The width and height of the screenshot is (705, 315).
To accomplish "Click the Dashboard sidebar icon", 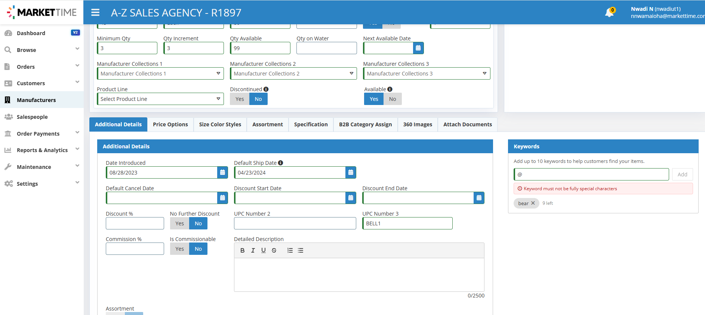I will pyautogui.click(x=8, y=33).
